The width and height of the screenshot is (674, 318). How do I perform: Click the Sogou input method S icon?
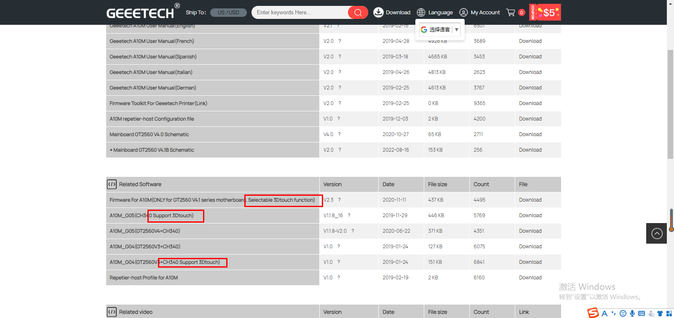(x=593, y=313)
